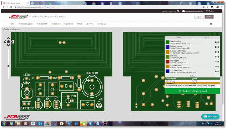Pan the board view left with the arrow

click(x=5, y=42)
